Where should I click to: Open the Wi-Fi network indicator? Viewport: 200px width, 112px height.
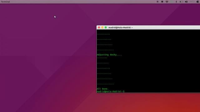tap(167, 2)
